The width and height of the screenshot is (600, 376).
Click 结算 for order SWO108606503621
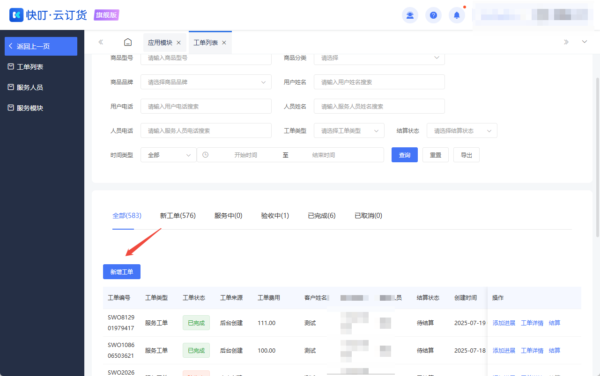[x=555, y=350]
